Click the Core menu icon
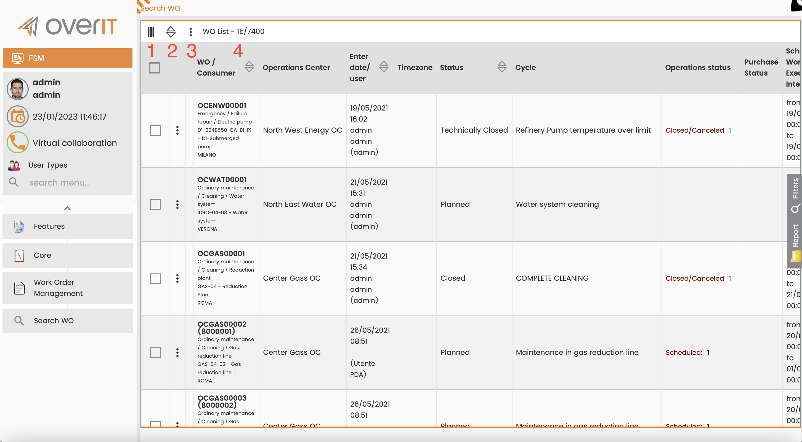802x442 pixels. point(19,255)
